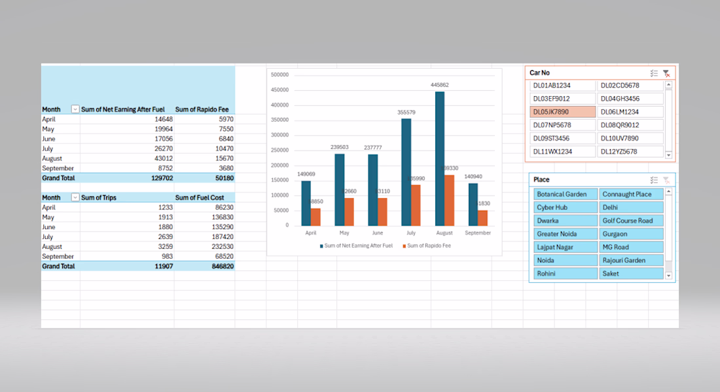The width and height of the screenshot is (720, 392).
Task: Select car DL12YZ5678 slicer button
Action: click(x=631, y=151)
